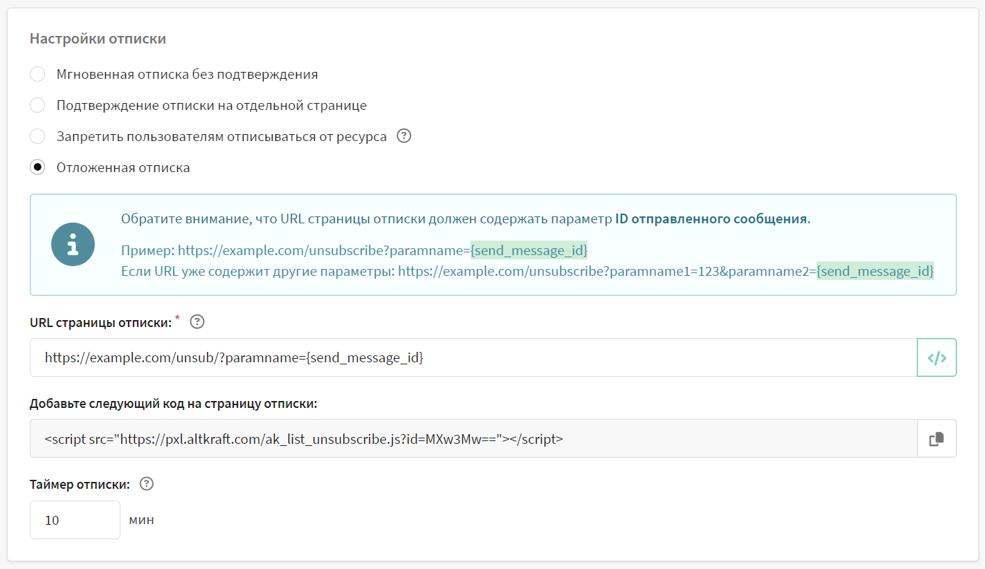Click the unsubscribe timer minutes field
Viewport: 986px width, 569px height.
(75, 520)
